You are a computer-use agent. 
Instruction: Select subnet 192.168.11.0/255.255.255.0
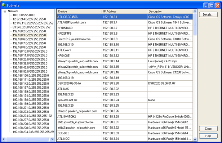point(30,55)
